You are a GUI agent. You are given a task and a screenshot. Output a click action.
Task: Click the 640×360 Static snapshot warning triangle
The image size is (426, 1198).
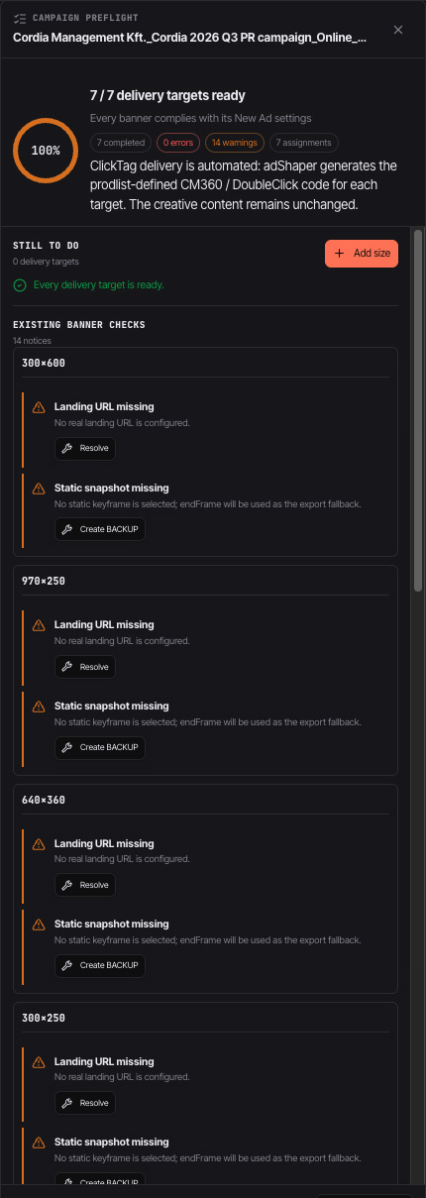coord(39,925)
